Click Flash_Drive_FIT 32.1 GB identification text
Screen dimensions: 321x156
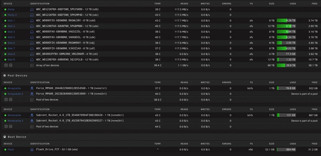(x=57, y=150)
